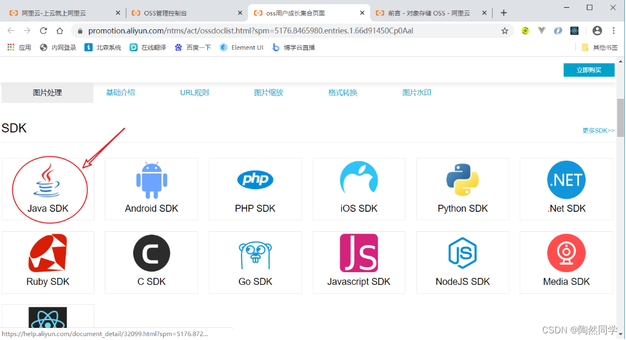Click the green-yellow extension icon

pyautogui.click(x=526, y=31)
